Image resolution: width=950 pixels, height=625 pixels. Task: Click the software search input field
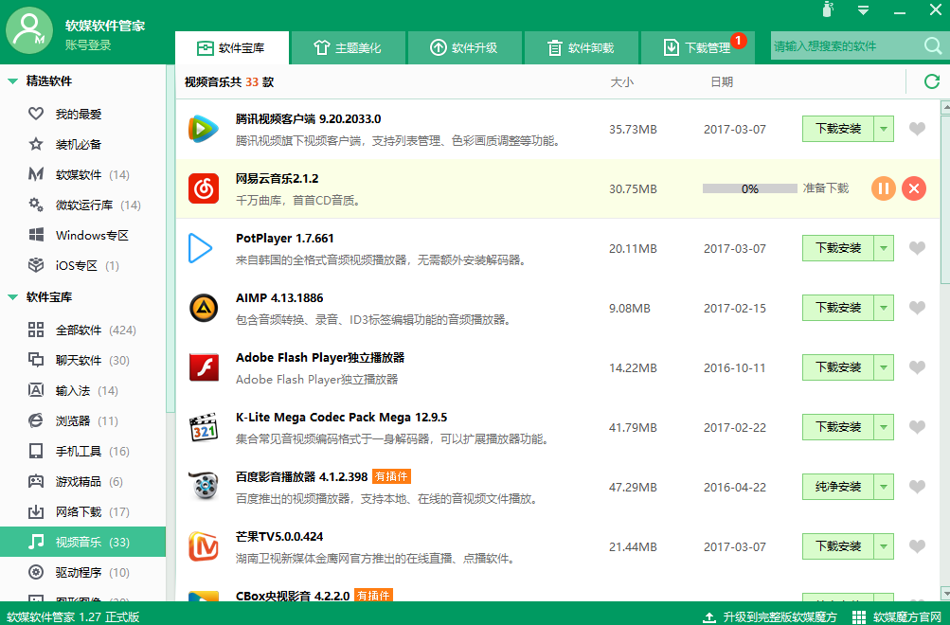[845, 45]
